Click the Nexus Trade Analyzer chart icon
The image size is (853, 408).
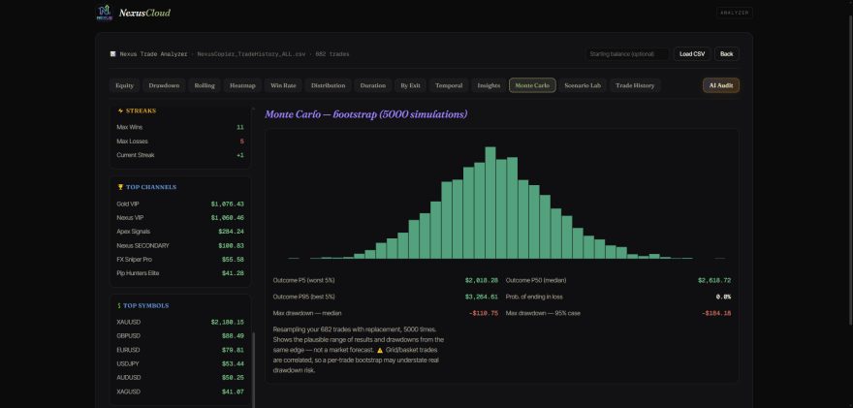(113, 54)
